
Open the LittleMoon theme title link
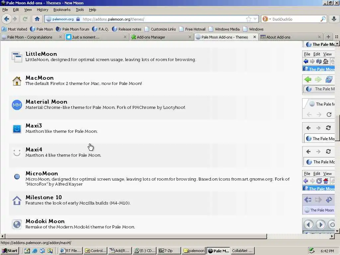coord(41,54)
